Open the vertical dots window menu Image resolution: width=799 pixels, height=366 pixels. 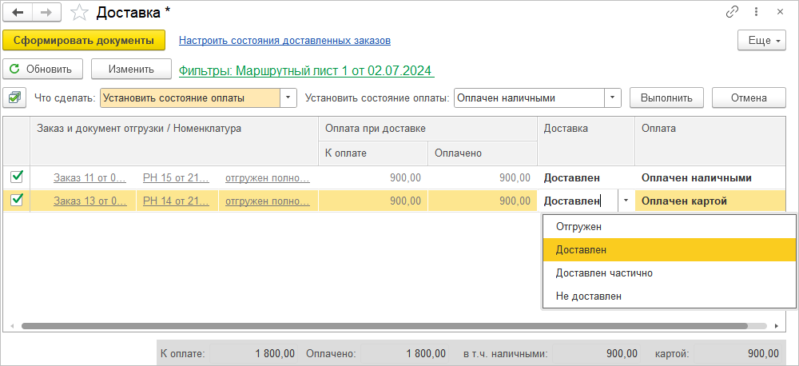(756, 12)
